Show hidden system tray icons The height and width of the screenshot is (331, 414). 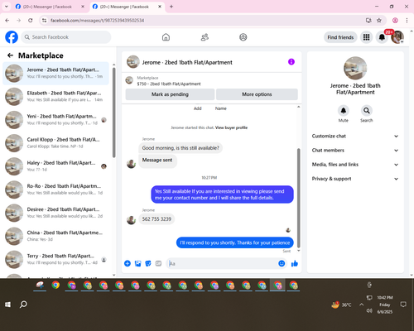point(361,305)
